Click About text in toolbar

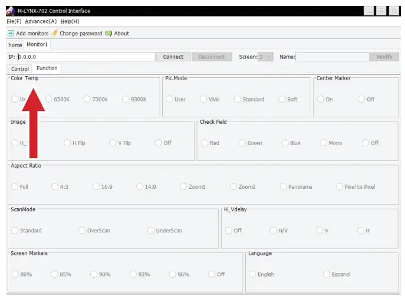point(121,33)
